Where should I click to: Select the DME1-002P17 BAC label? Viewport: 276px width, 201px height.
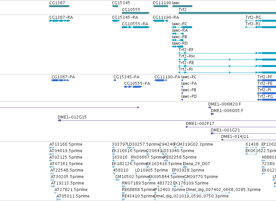coord(200,124)
